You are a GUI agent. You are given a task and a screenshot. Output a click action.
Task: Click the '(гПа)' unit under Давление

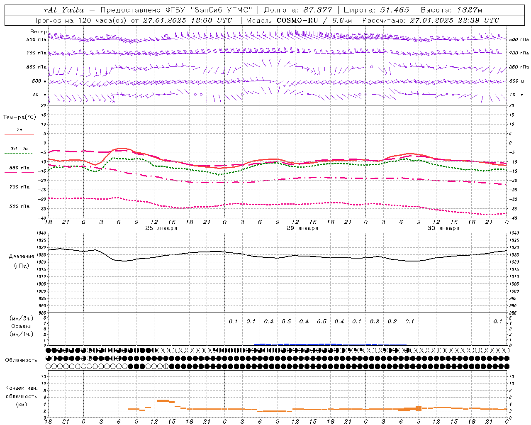(x=22, y=266)
